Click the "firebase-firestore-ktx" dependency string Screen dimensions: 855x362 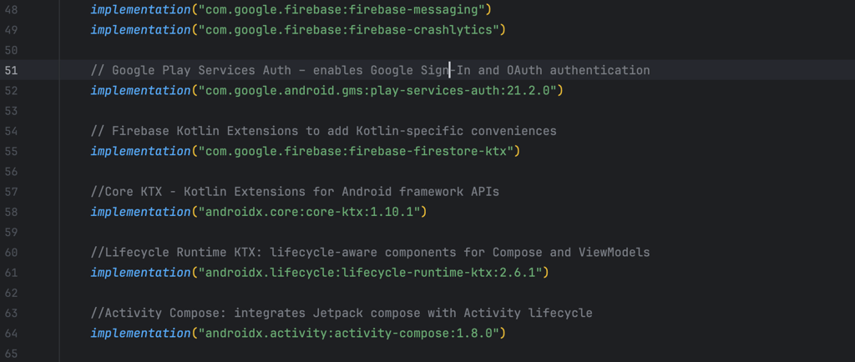(356, 151)
